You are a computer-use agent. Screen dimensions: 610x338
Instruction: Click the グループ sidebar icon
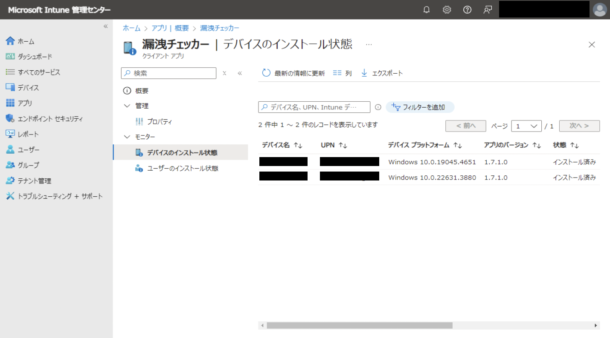point(10,165)
